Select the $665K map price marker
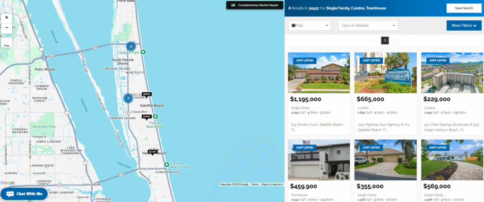 pos(147,94)
